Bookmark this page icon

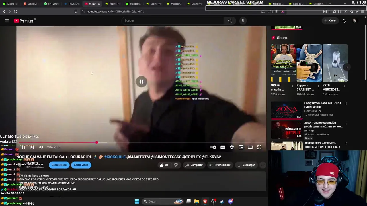(x=76, y=11)
